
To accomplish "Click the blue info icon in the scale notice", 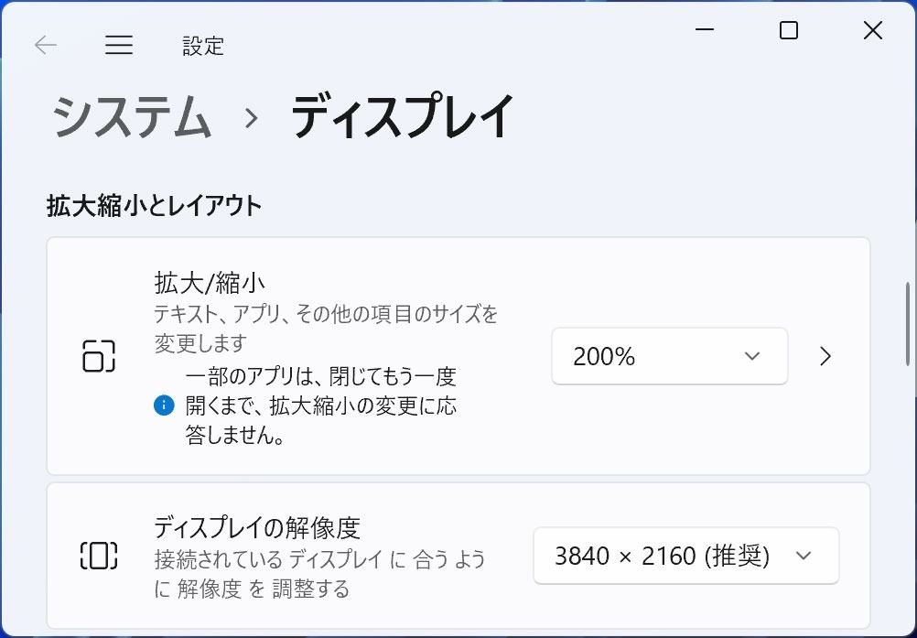I will tap(164, 406).
